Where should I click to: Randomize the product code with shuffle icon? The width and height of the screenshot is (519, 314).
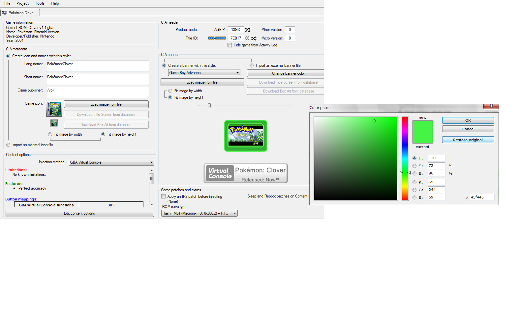pyautogui.click(x=248, y=30)
